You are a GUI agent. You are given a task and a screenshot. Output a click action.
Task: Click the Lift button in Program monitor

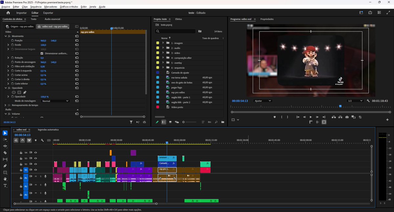[334, 117]
